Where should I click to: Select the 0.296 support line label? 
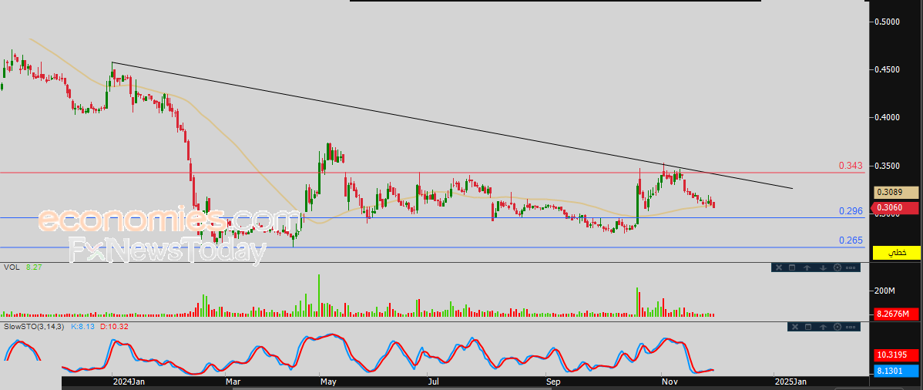point(850,210)
